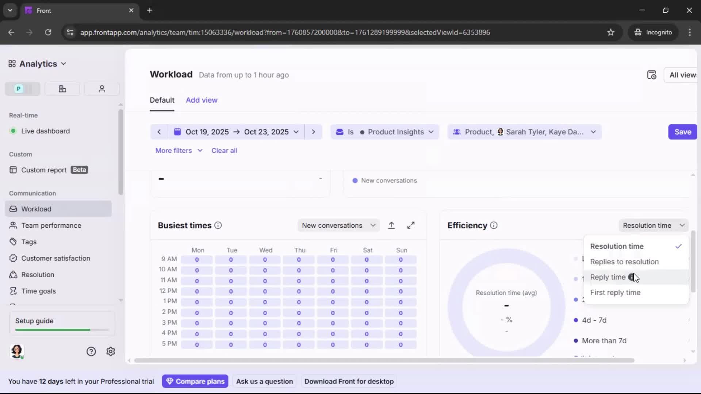Select Team performance in the sidebar
The image size is (701, 394).
tap(51, 225)
